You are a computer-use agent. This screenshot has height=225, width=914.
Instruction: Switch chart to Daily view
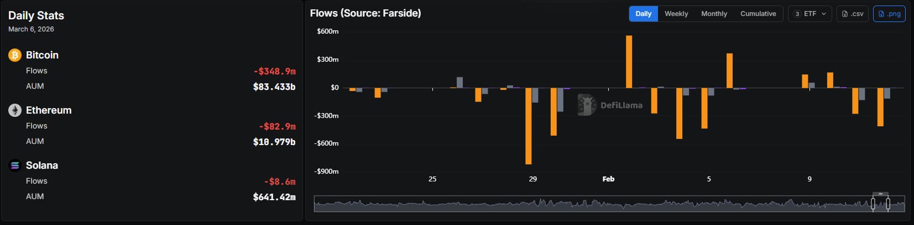coord(643,14)
